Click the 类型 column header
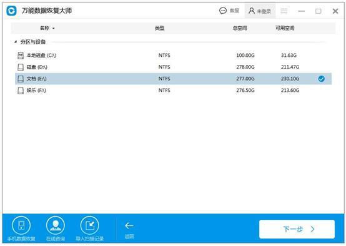Screen dimensions: 346x246 click(x=159, y=28)
